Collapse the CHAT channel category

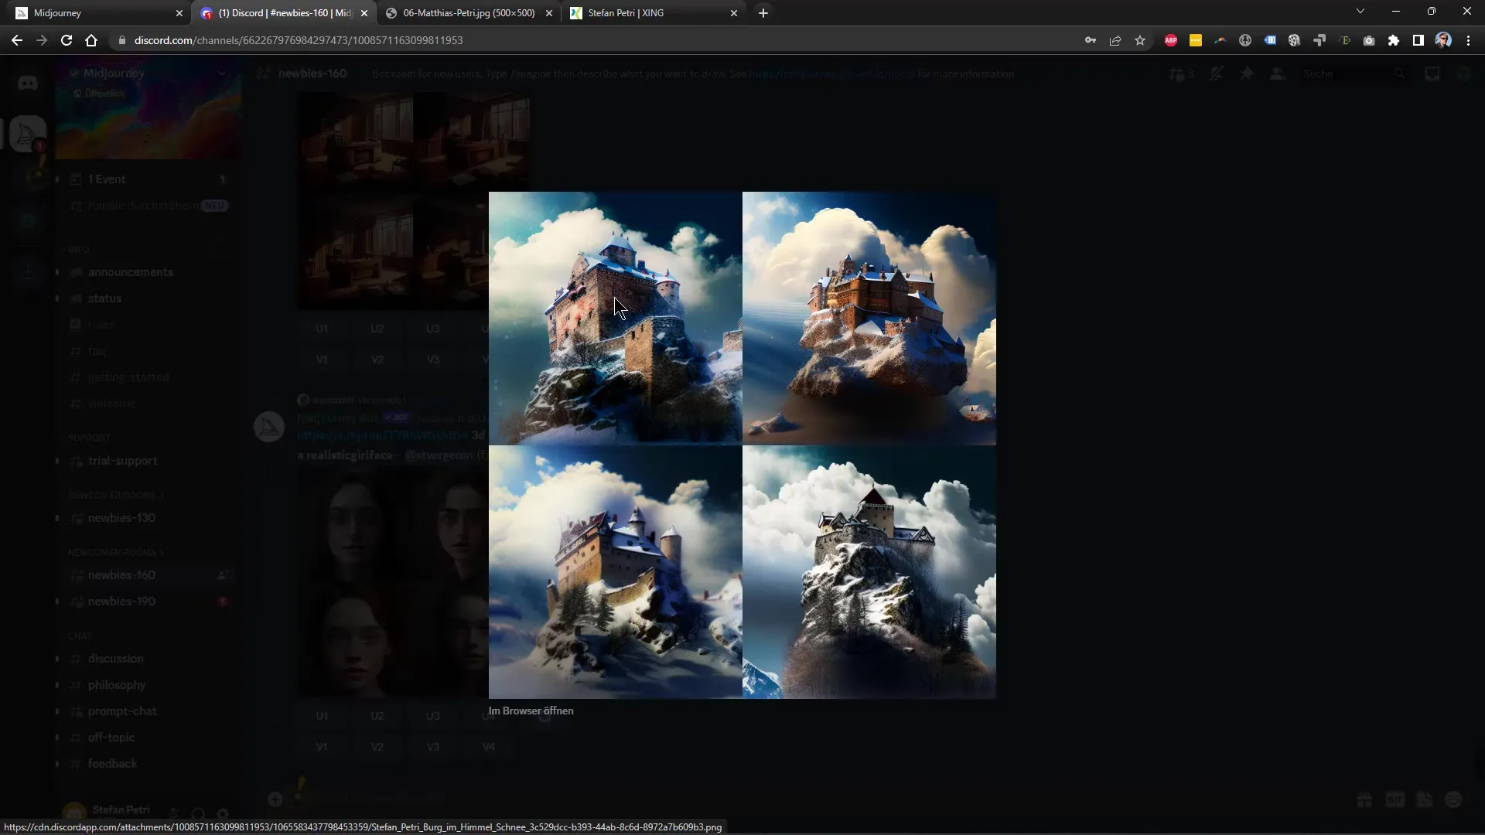coord(80,636)
